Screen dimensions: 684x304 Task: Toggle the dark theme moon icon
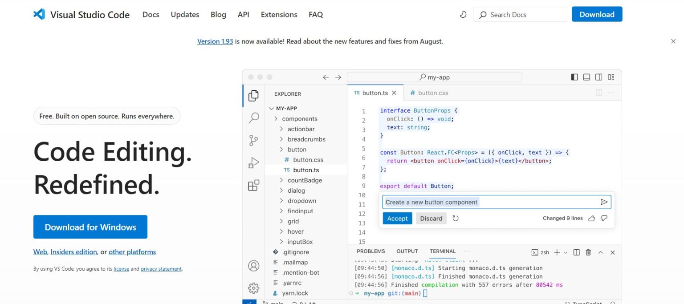click(x=463, y=15)
